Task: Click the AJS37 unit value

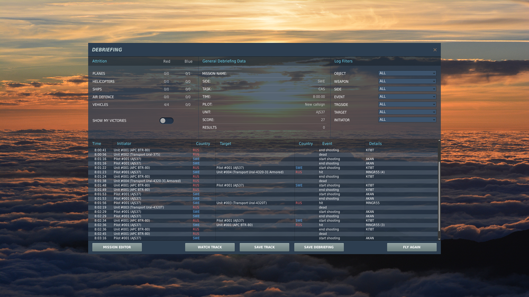Action: pyautogui.click(x=320, y=112)
